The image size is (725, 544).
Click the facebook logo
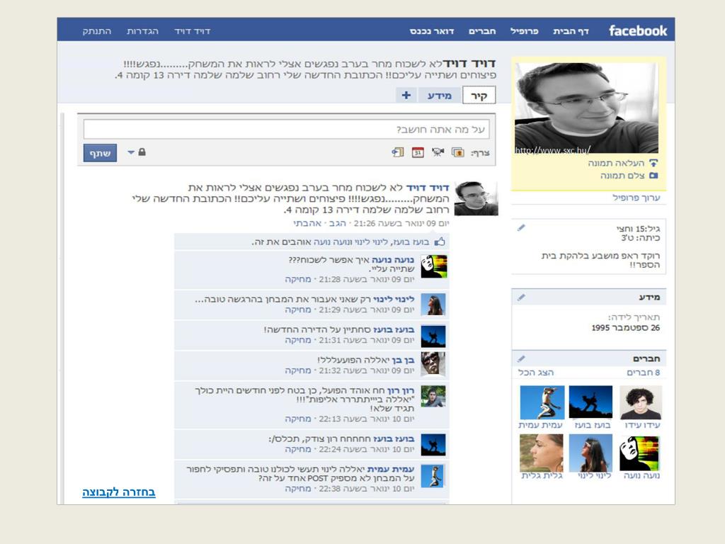pos(638,31)
